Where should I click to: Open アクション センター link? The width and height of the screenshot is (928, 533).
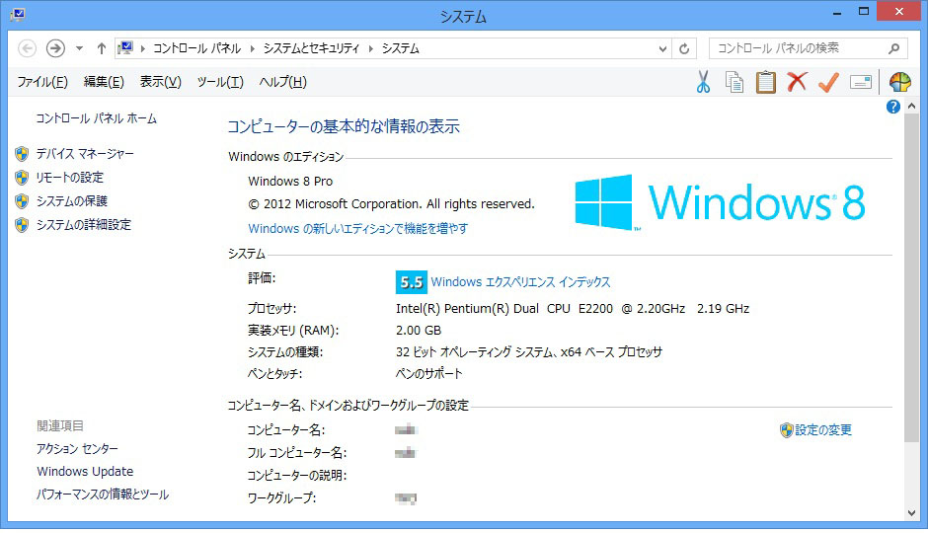click(x=78, y=449)
